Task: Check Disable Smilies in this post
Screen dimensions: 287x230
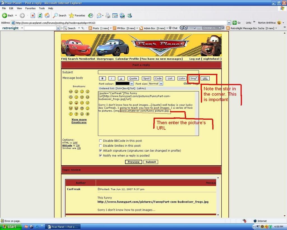Action: (x=101, y=146)
